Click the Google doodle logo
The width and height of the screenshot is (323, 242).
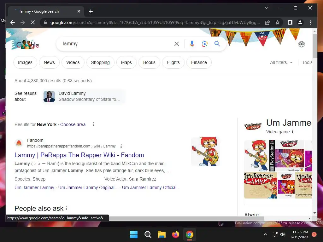28,44
